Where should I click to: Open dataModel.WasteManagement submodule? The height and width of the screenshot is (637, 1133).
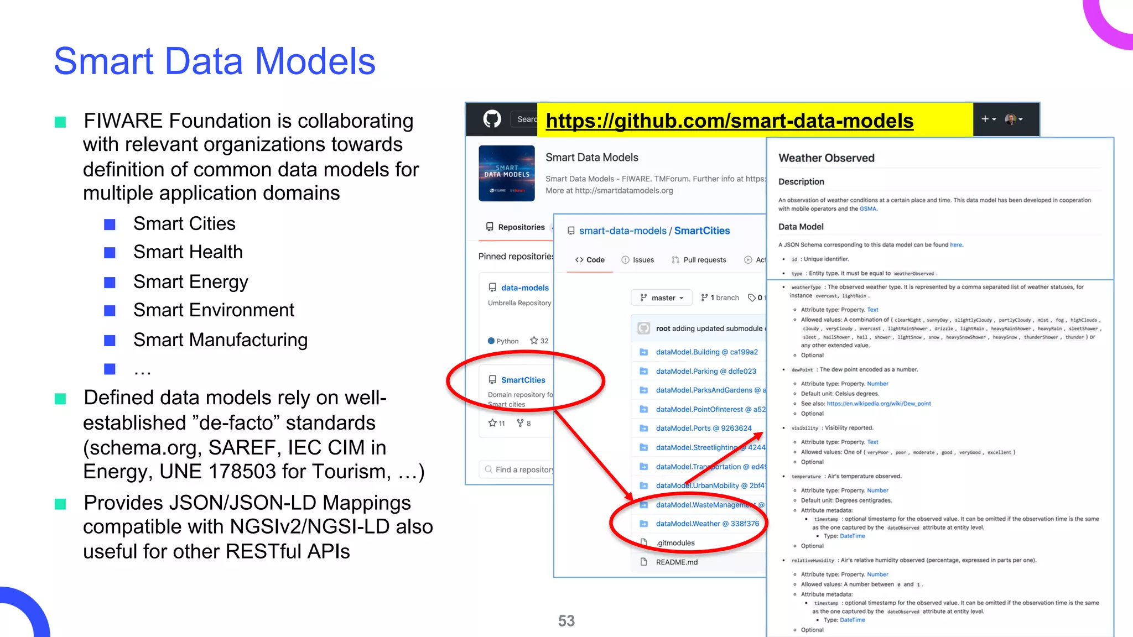710,505
